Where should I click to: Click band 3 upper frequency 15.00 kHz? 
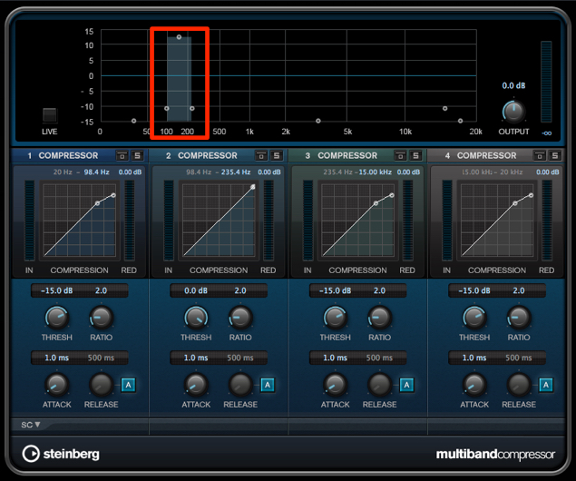[375, 172]
